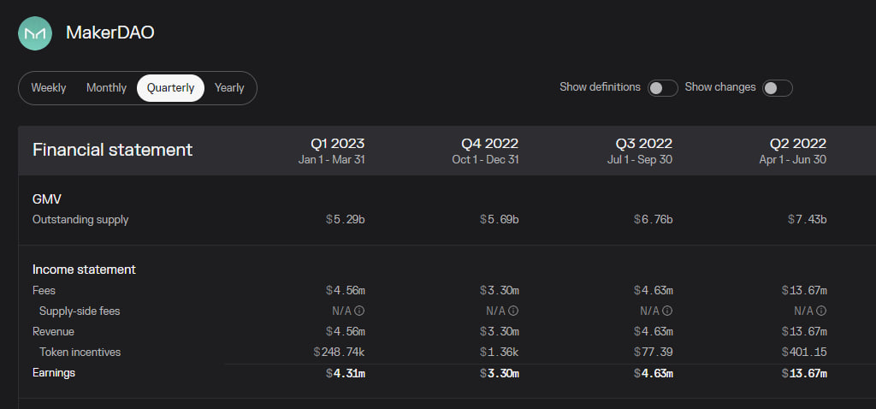The width and height of the screenshot is (876, 409).
Task: Click the $5.69b outstanding supply value
Action: pos(499,220)
